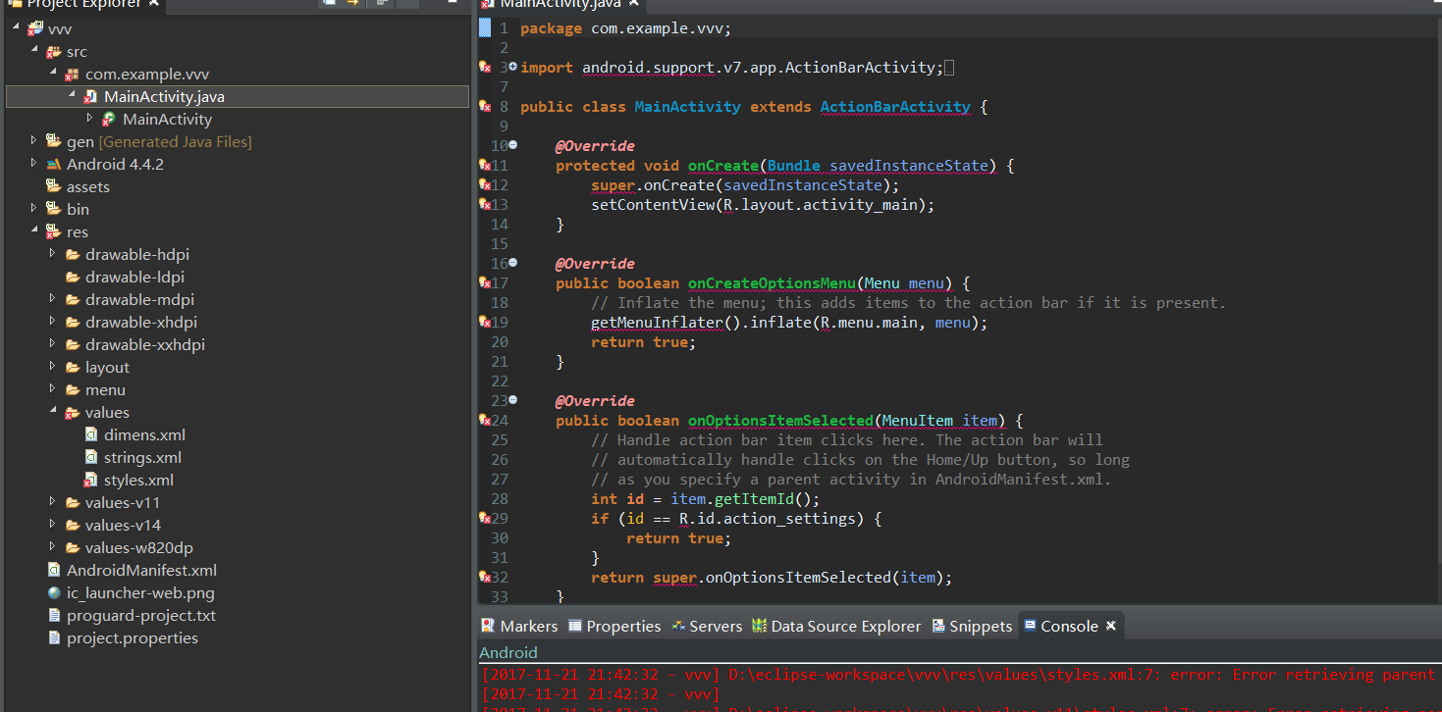Open the Servers tab
Viewport: 1442px width, 712px height.
[707, 626]
